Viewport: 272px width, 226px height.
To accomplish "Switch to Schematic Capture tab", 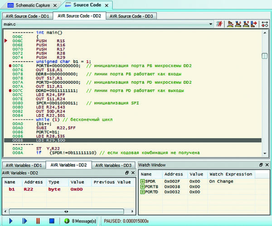I will click(33, 5).
